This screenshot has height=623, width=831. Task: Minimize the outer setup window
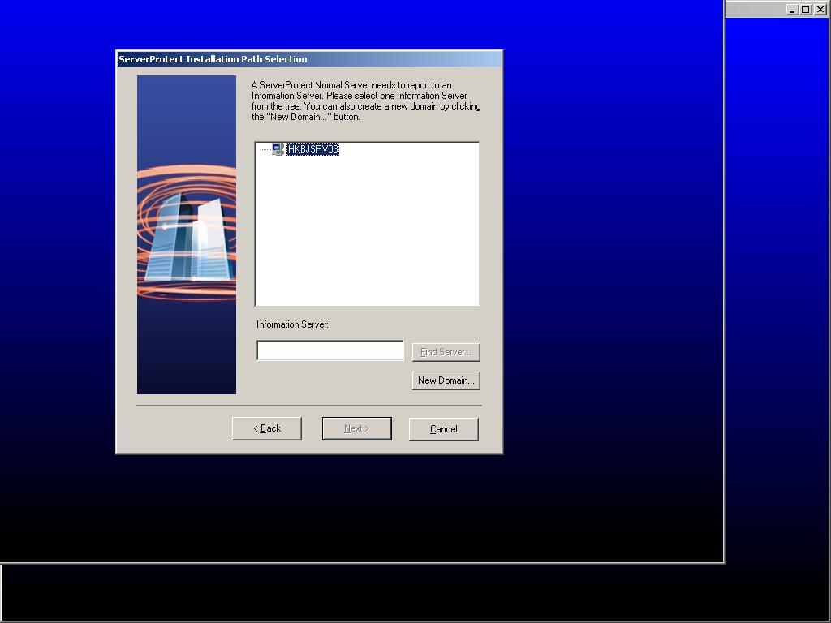(792, 10)
